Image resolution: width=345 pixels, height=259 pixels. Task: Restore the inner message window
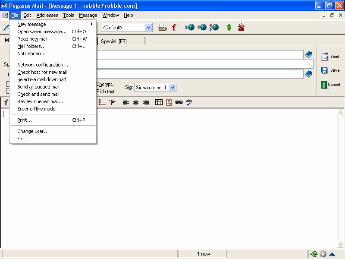click(x=332, y=15)
